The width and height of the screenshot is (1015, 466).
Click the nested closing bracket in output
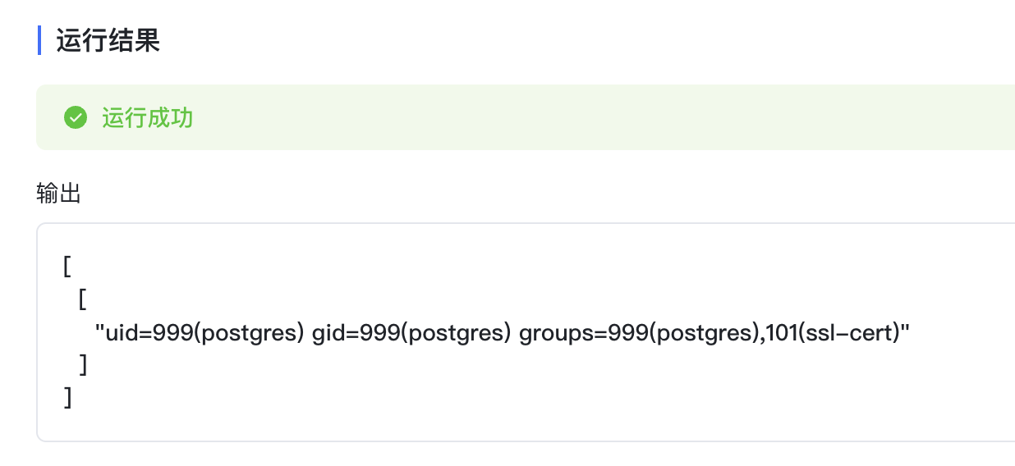point(83,365)
